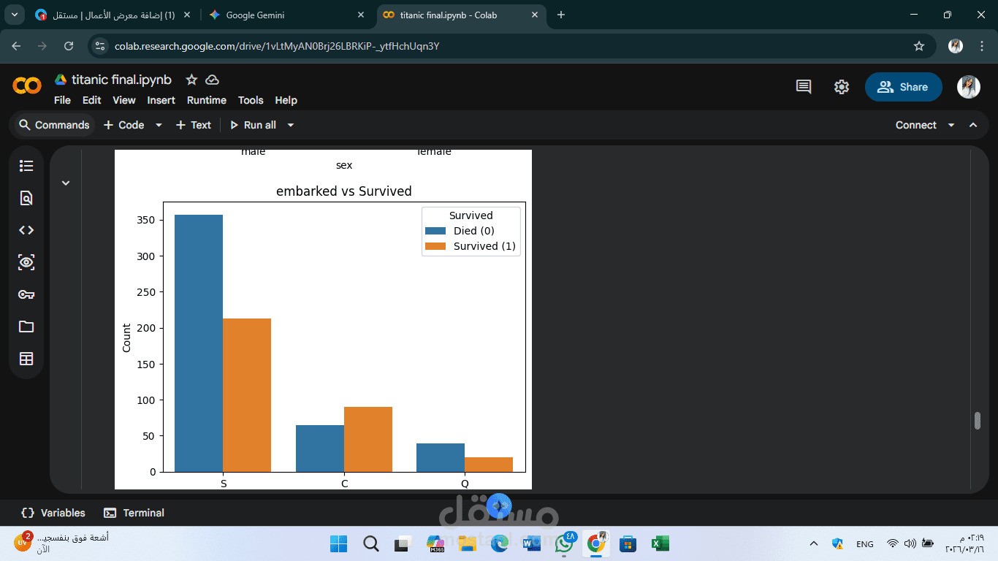
Task: Open the ENG language indicator
Action: [x=865, y=544]
